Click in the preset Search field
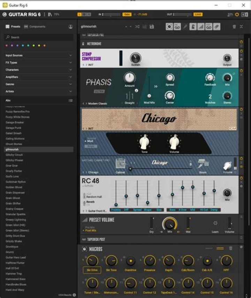This screenshot has width=251, height=298. click(x=39, y=37)
